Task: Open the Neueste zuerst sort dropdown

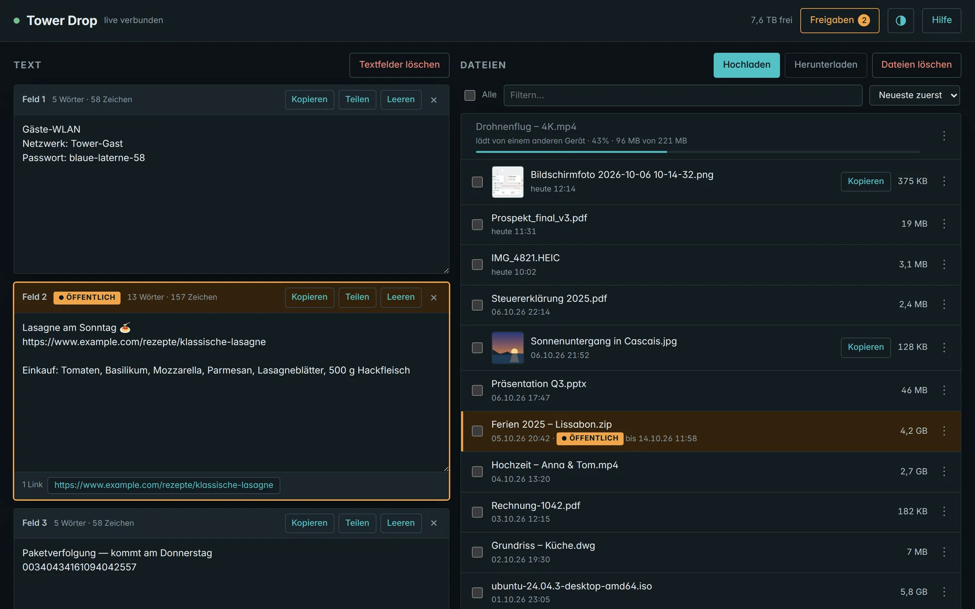Action: (915, 95)
